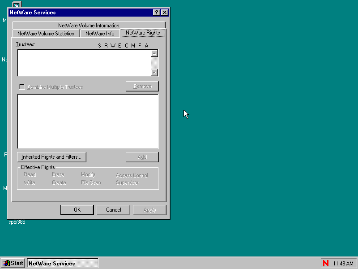Click the Access Control effective right label
Screen dimensions: 358x269
132,175
